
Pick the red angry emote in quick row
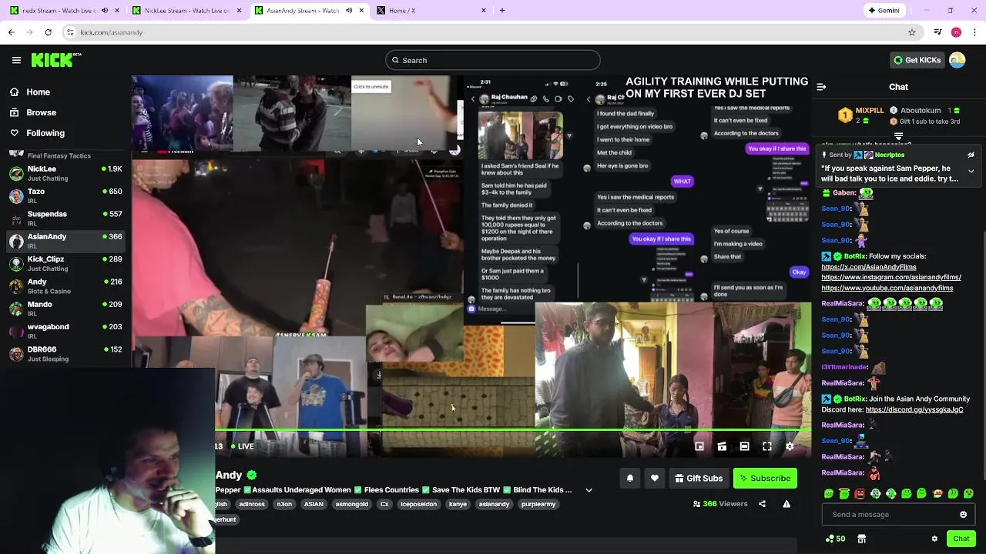(860, 494)
